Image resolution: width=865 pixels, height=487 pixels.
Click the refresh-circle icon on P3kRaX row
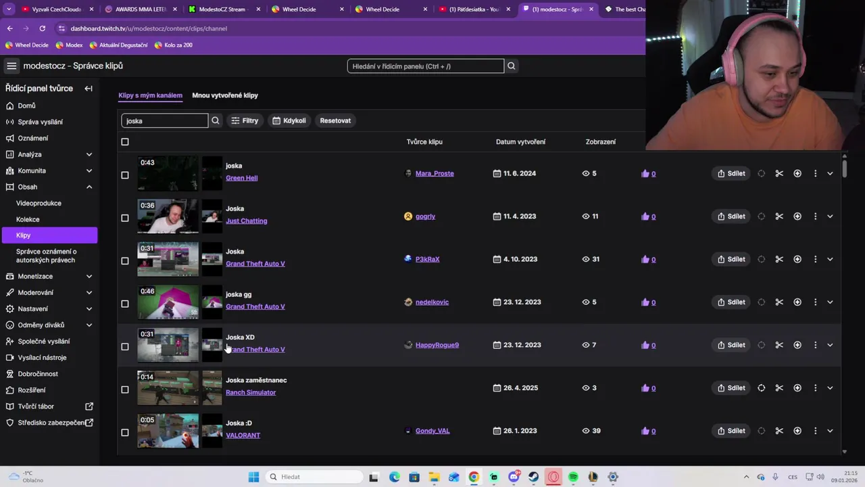point(762,260)
